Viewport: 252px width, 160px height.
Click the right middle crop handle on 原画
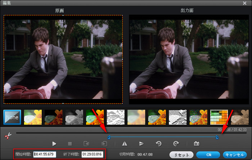(x=122, y=59)
